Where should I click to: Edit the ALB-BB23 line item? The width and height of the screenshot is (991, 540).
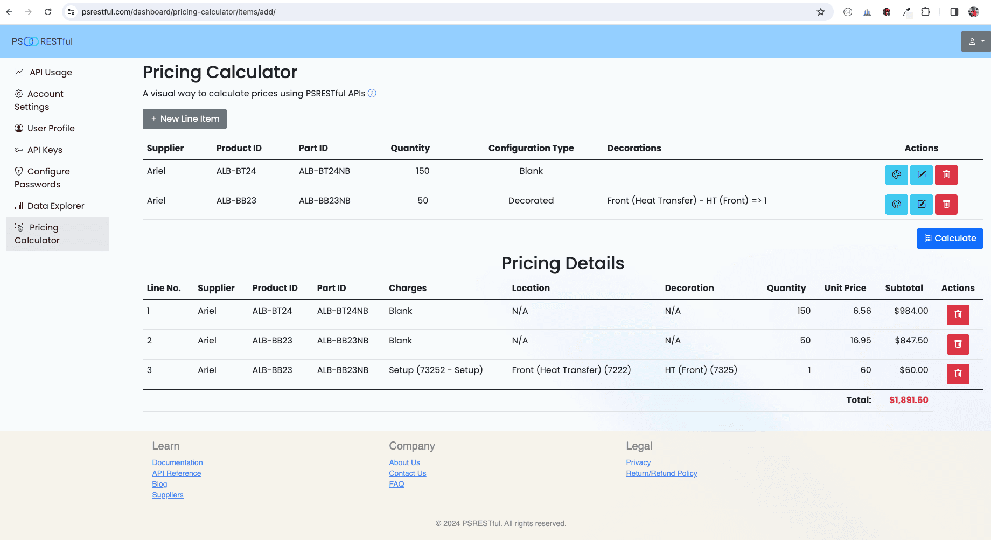click(921, 205)
